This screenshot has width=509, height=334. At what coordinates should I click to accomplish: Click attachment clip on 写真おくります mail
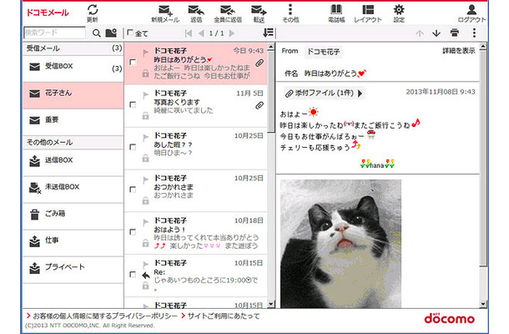click(x=259, y=105)
